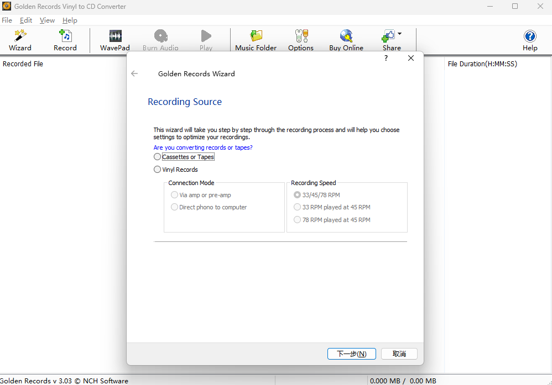Click the status bar version text
Screen dimensions: 552x385
[64, 381]
